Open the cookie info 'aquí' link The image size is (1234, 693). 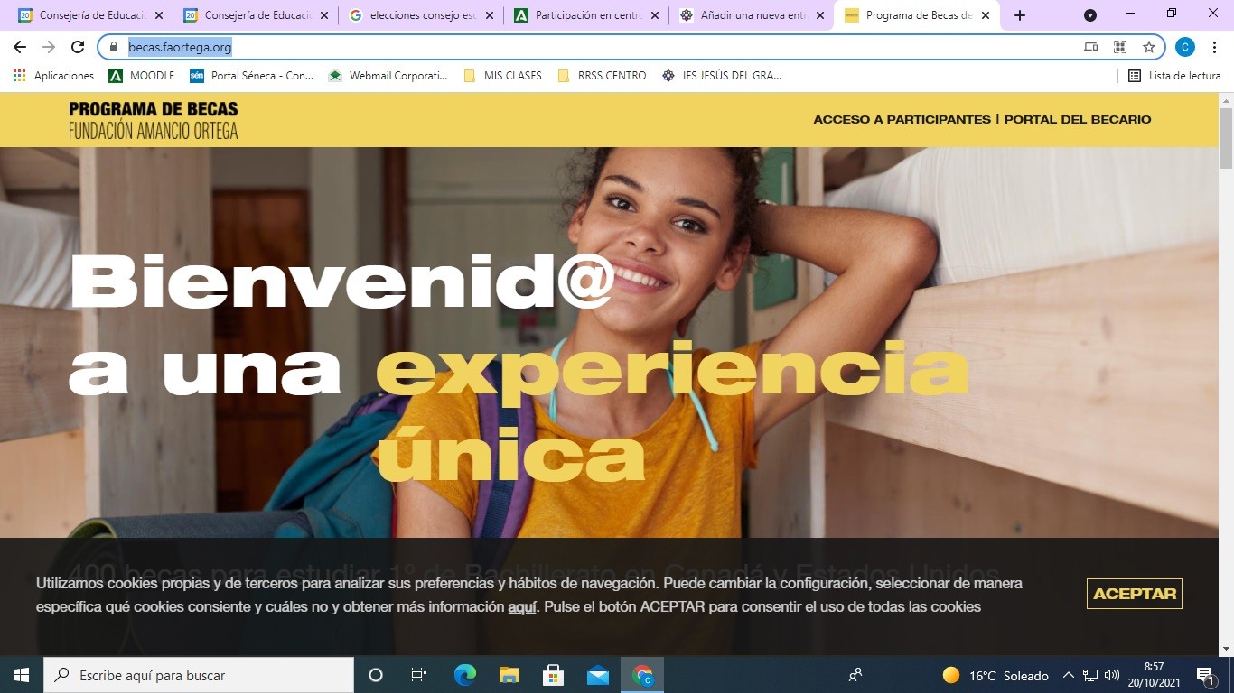click(522, 607)
